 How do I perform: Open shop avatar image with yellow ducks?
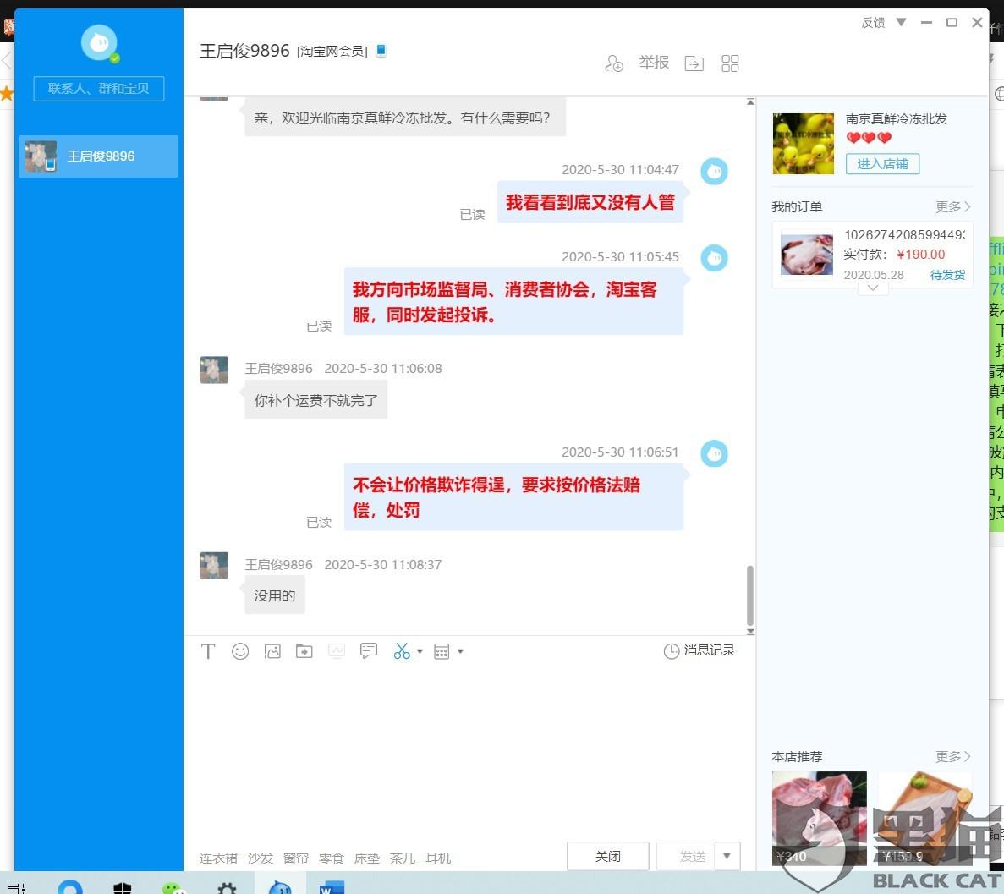tap(803, 144)
